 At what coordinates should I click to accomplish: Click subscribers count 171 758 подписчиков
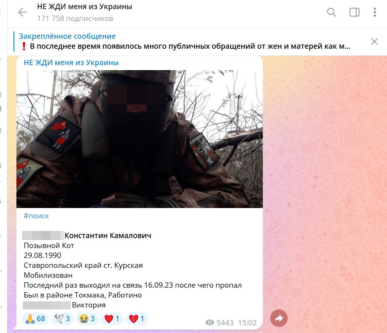coord(75,18)
